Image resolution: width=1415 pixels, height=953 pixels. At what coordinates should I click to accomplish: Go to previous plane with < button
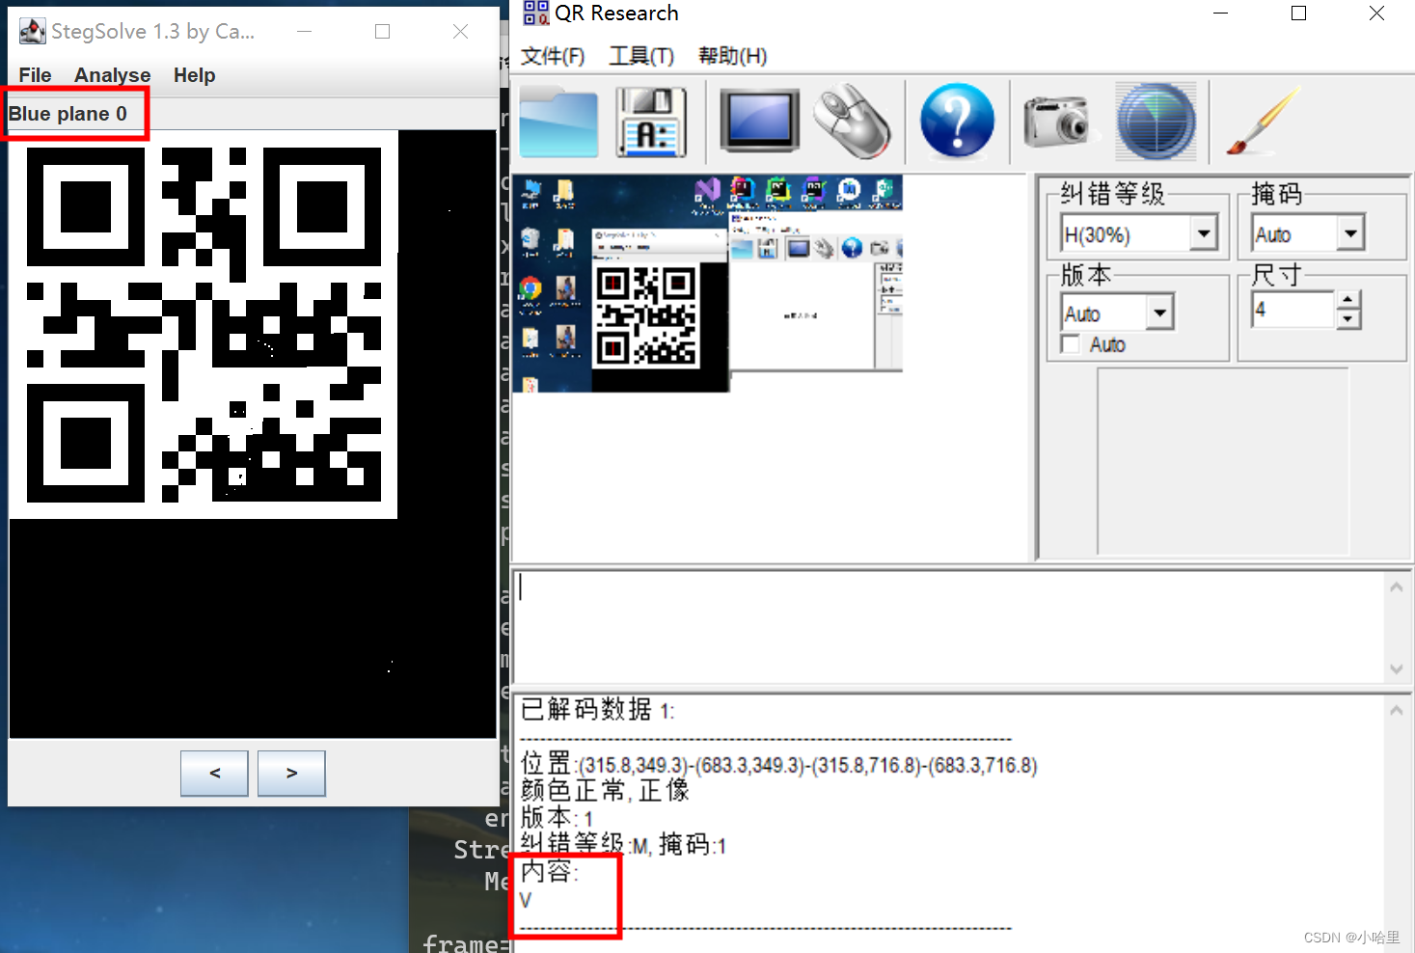pyautogui.click(x=214, y=774)
